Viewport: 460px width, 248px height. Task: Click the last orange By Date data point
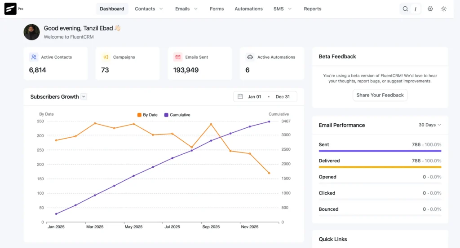269,173
